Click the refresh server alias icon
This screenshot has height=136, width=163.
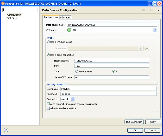[146, 48]
